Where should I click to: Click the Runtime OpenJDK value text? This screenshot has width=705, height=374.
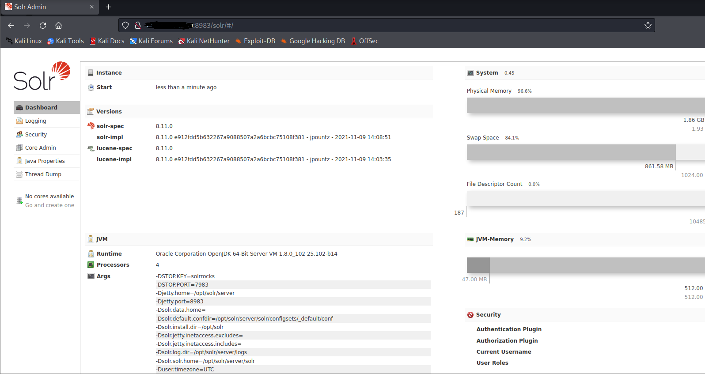[x=246, y=254]
